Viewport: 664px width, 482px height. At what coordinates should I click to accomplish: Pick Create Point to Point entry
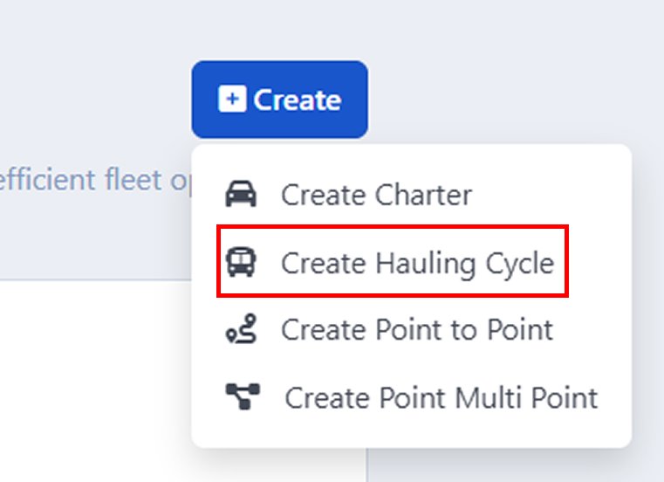tap(416, 330)
